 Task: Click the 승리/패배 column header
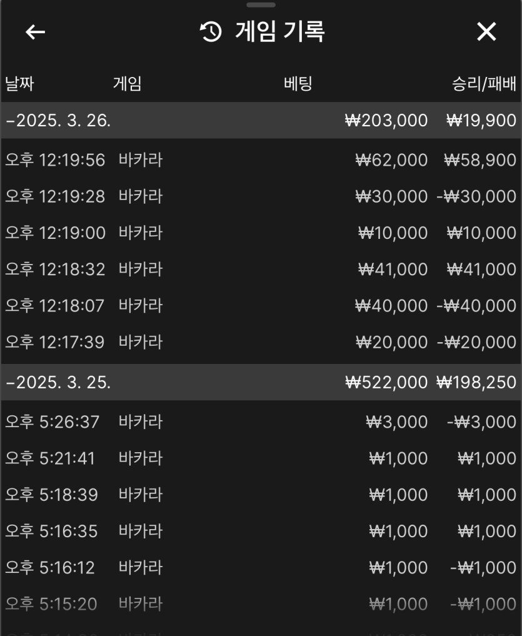pos(484,84)
